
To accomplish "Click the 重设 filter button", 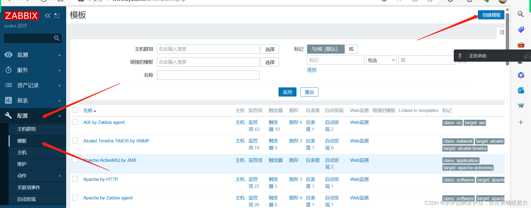I will pos(309,92).
